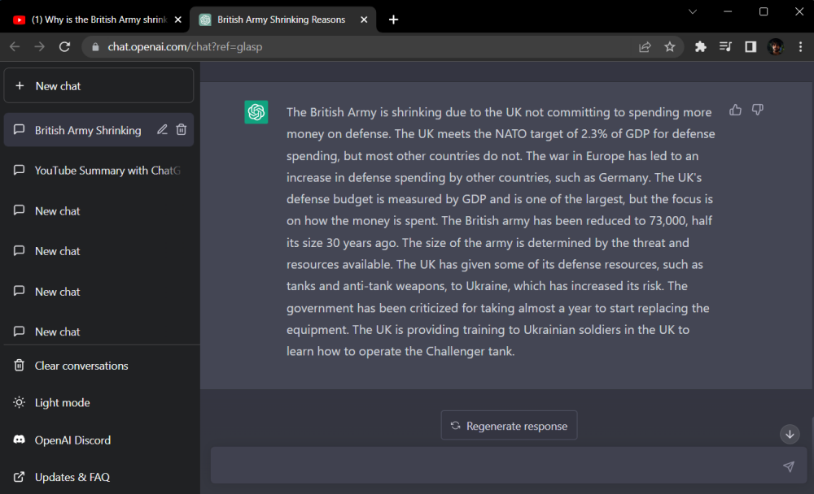The image size is (814, 494).
Task: Toggle the browser side panel
Action: pyautogui.click(x=751, y=47)
